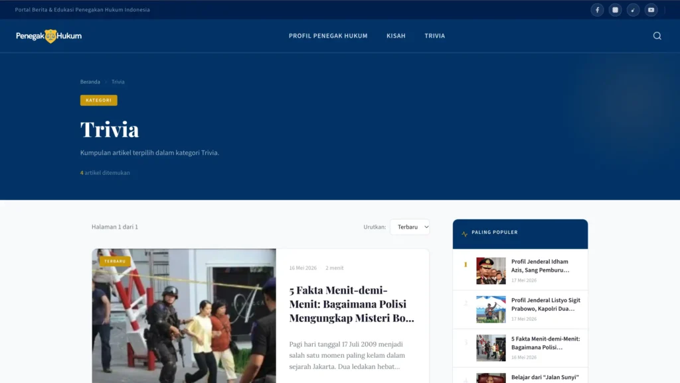Click the Penegak Hukum logo
This screenshot has width=680, height=383.
tap(48, 36)
